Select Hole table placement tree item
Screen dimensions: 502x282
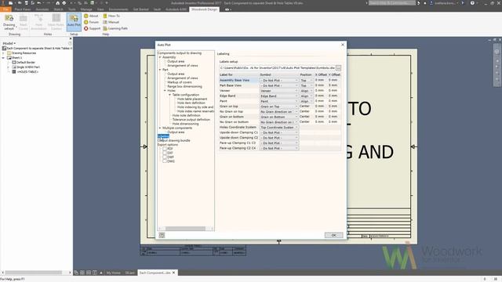tap(192, 99)
